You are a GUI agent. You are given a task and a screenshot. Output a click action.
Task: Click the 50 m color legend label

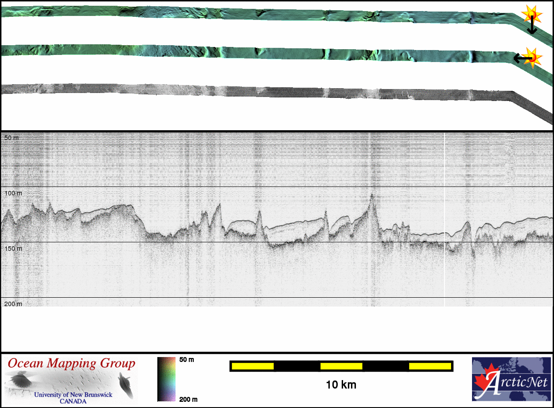tap(187, 360)
